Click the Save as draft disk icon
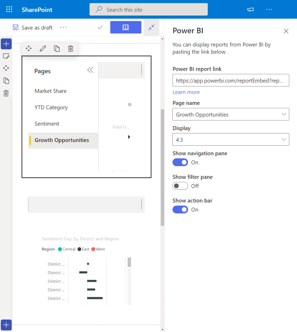This screenshot has width=297, height=332. (16, 27)
